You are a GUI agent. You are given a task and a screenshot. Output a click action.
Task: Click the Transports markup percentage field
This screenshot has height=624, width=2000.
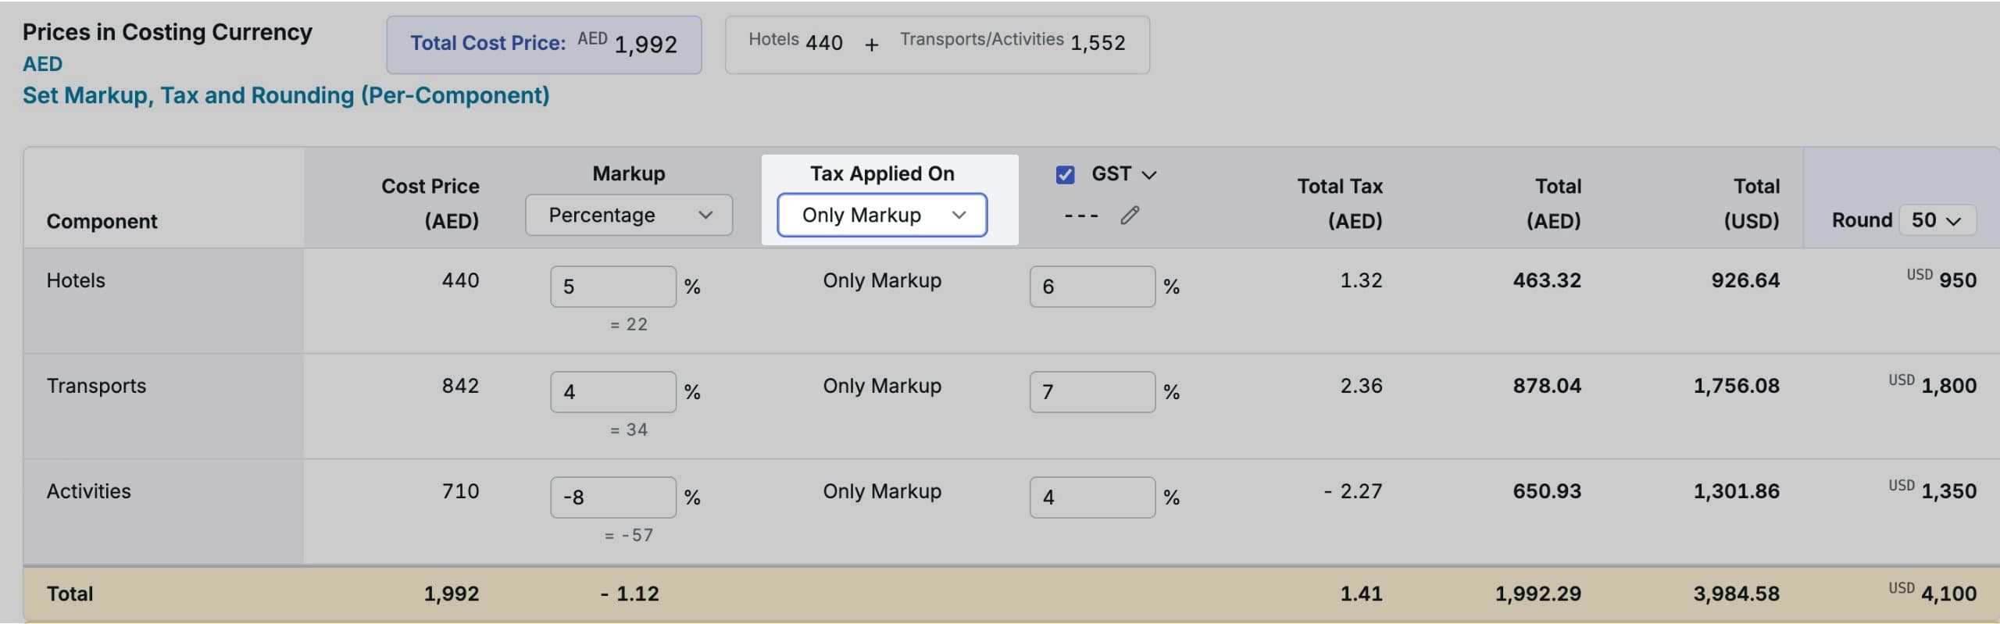tap(612, 392)
